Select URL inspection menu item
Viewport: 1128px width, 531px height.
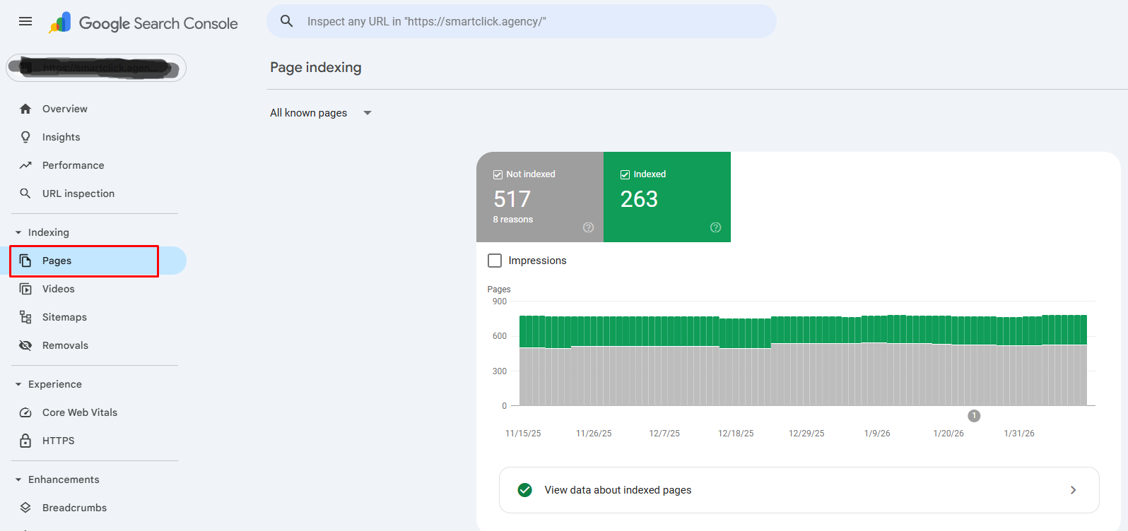pos(78,193)
